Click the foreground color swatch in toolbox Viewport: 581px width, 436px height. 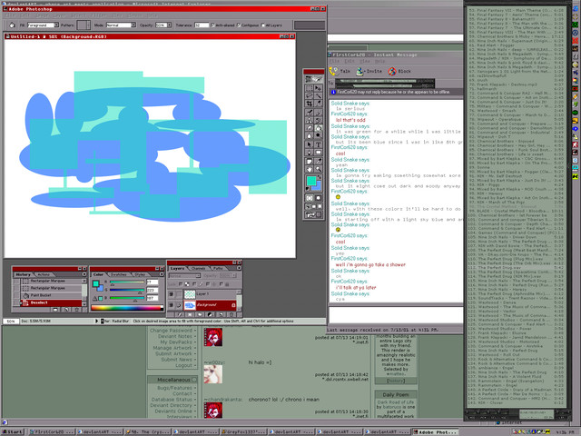click(310, 181)
